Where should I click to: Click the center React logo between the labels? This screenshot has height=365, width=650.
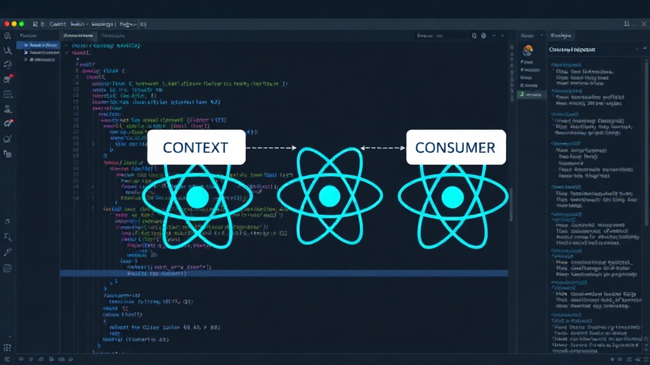click(x=329, y=196)
